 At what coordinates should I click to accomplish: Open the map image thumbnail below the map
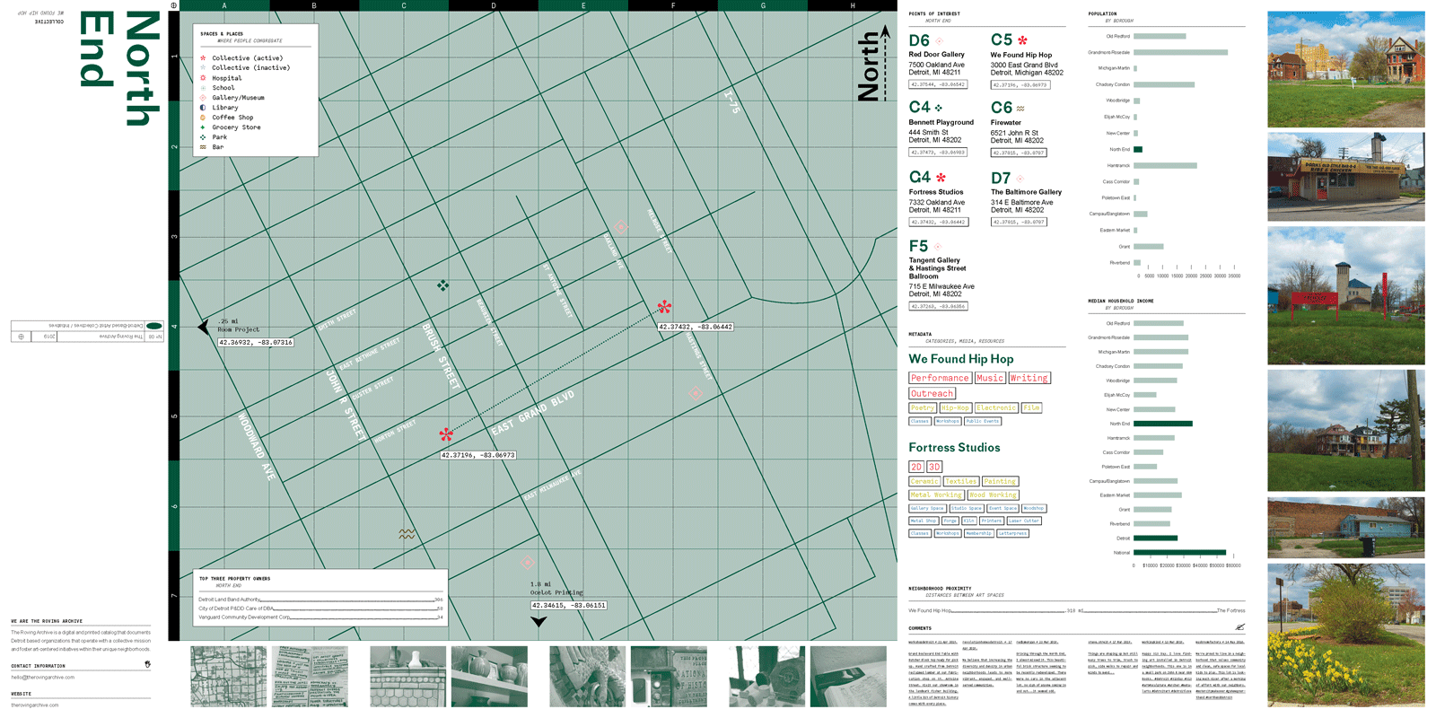pyautogui.click(x=229, y=677)
